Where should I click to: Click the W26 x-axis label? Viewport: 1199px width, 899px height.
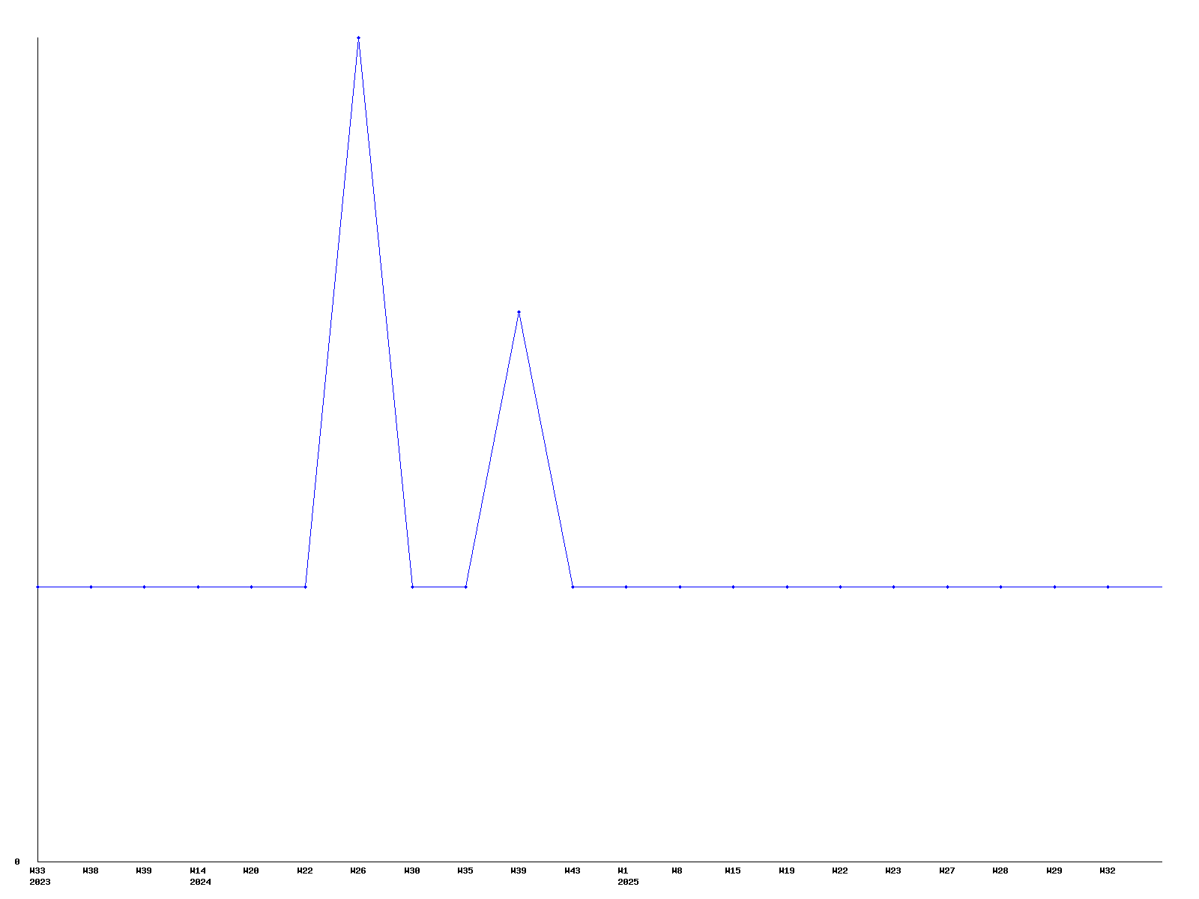[358, 871]
